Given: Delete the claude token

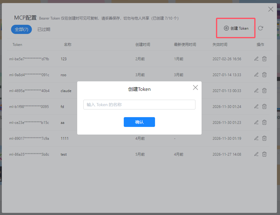Looking at the screenshot, I should [x=264, y=91].
